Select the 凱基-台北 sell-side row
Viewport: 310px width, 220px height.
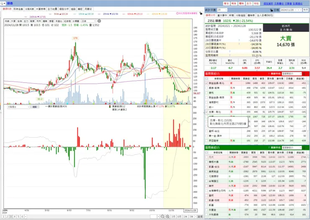click(x=256, y=167)
